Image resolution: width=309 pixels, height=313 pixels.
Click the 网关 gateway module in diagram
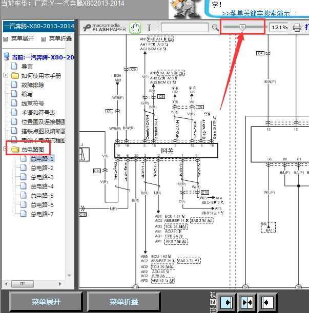click(x=167, y=151)
